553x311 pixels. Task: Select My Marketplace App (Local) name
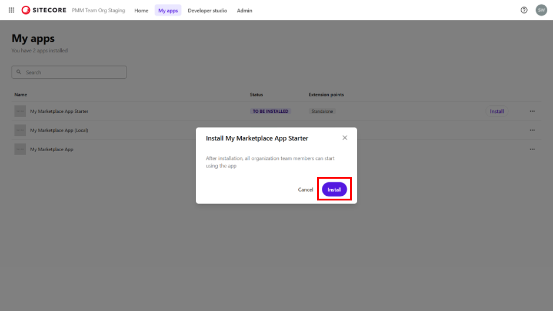pos(59,131)
